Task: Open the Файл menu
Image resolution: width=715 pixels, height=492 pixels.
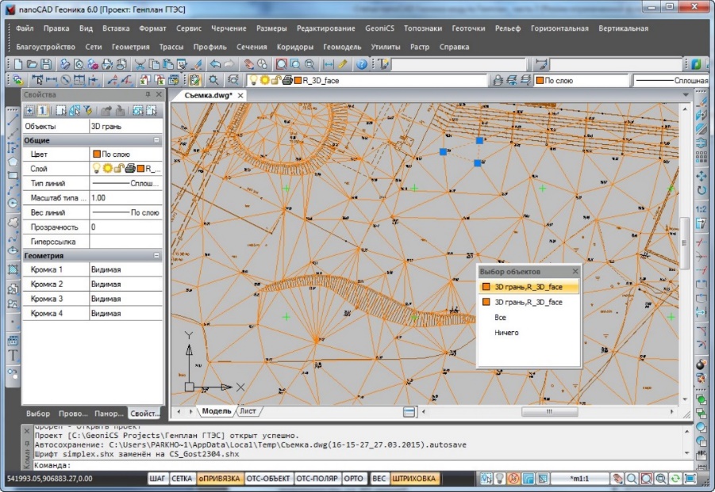Action: [x=25, y=29]
